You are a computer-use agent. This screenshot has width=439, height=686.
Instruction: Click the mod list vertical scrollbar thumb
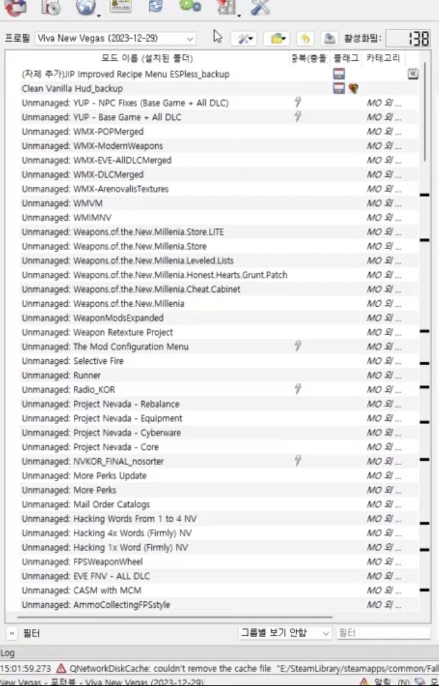click(x=425, y=112)
